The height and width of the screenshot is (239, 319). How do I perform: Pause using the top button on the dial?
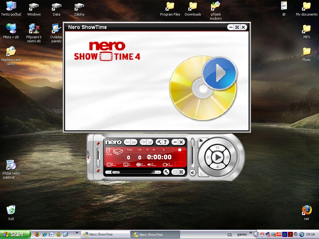coord(218,148)
